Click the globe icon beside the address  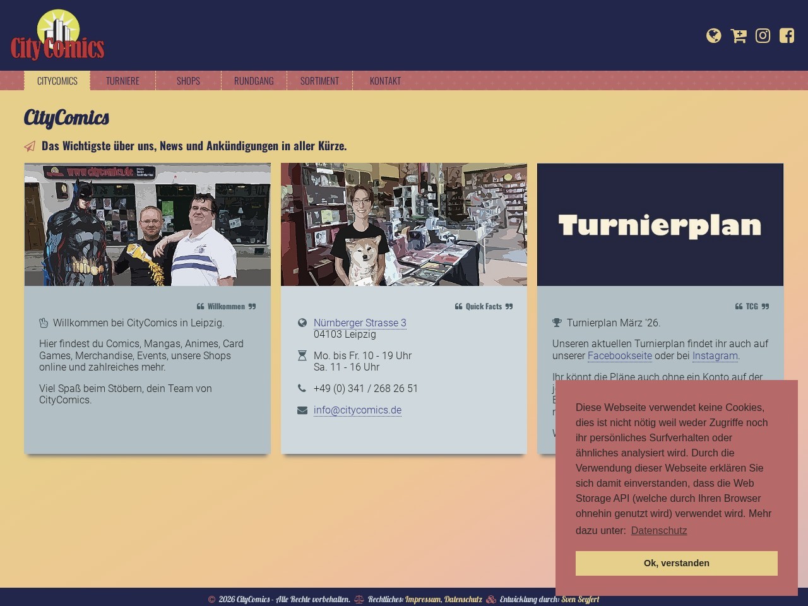point(302,323)
